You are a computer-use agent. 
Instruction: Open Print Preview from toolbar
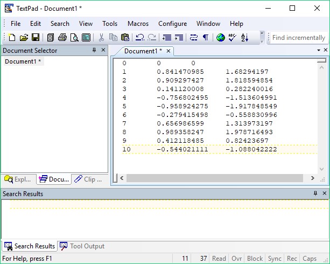(74, 38)
